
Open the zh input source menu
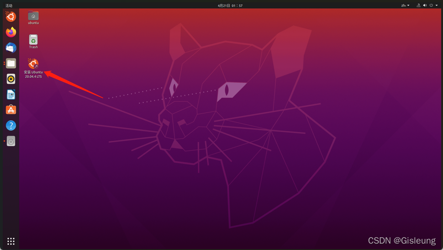405,5
